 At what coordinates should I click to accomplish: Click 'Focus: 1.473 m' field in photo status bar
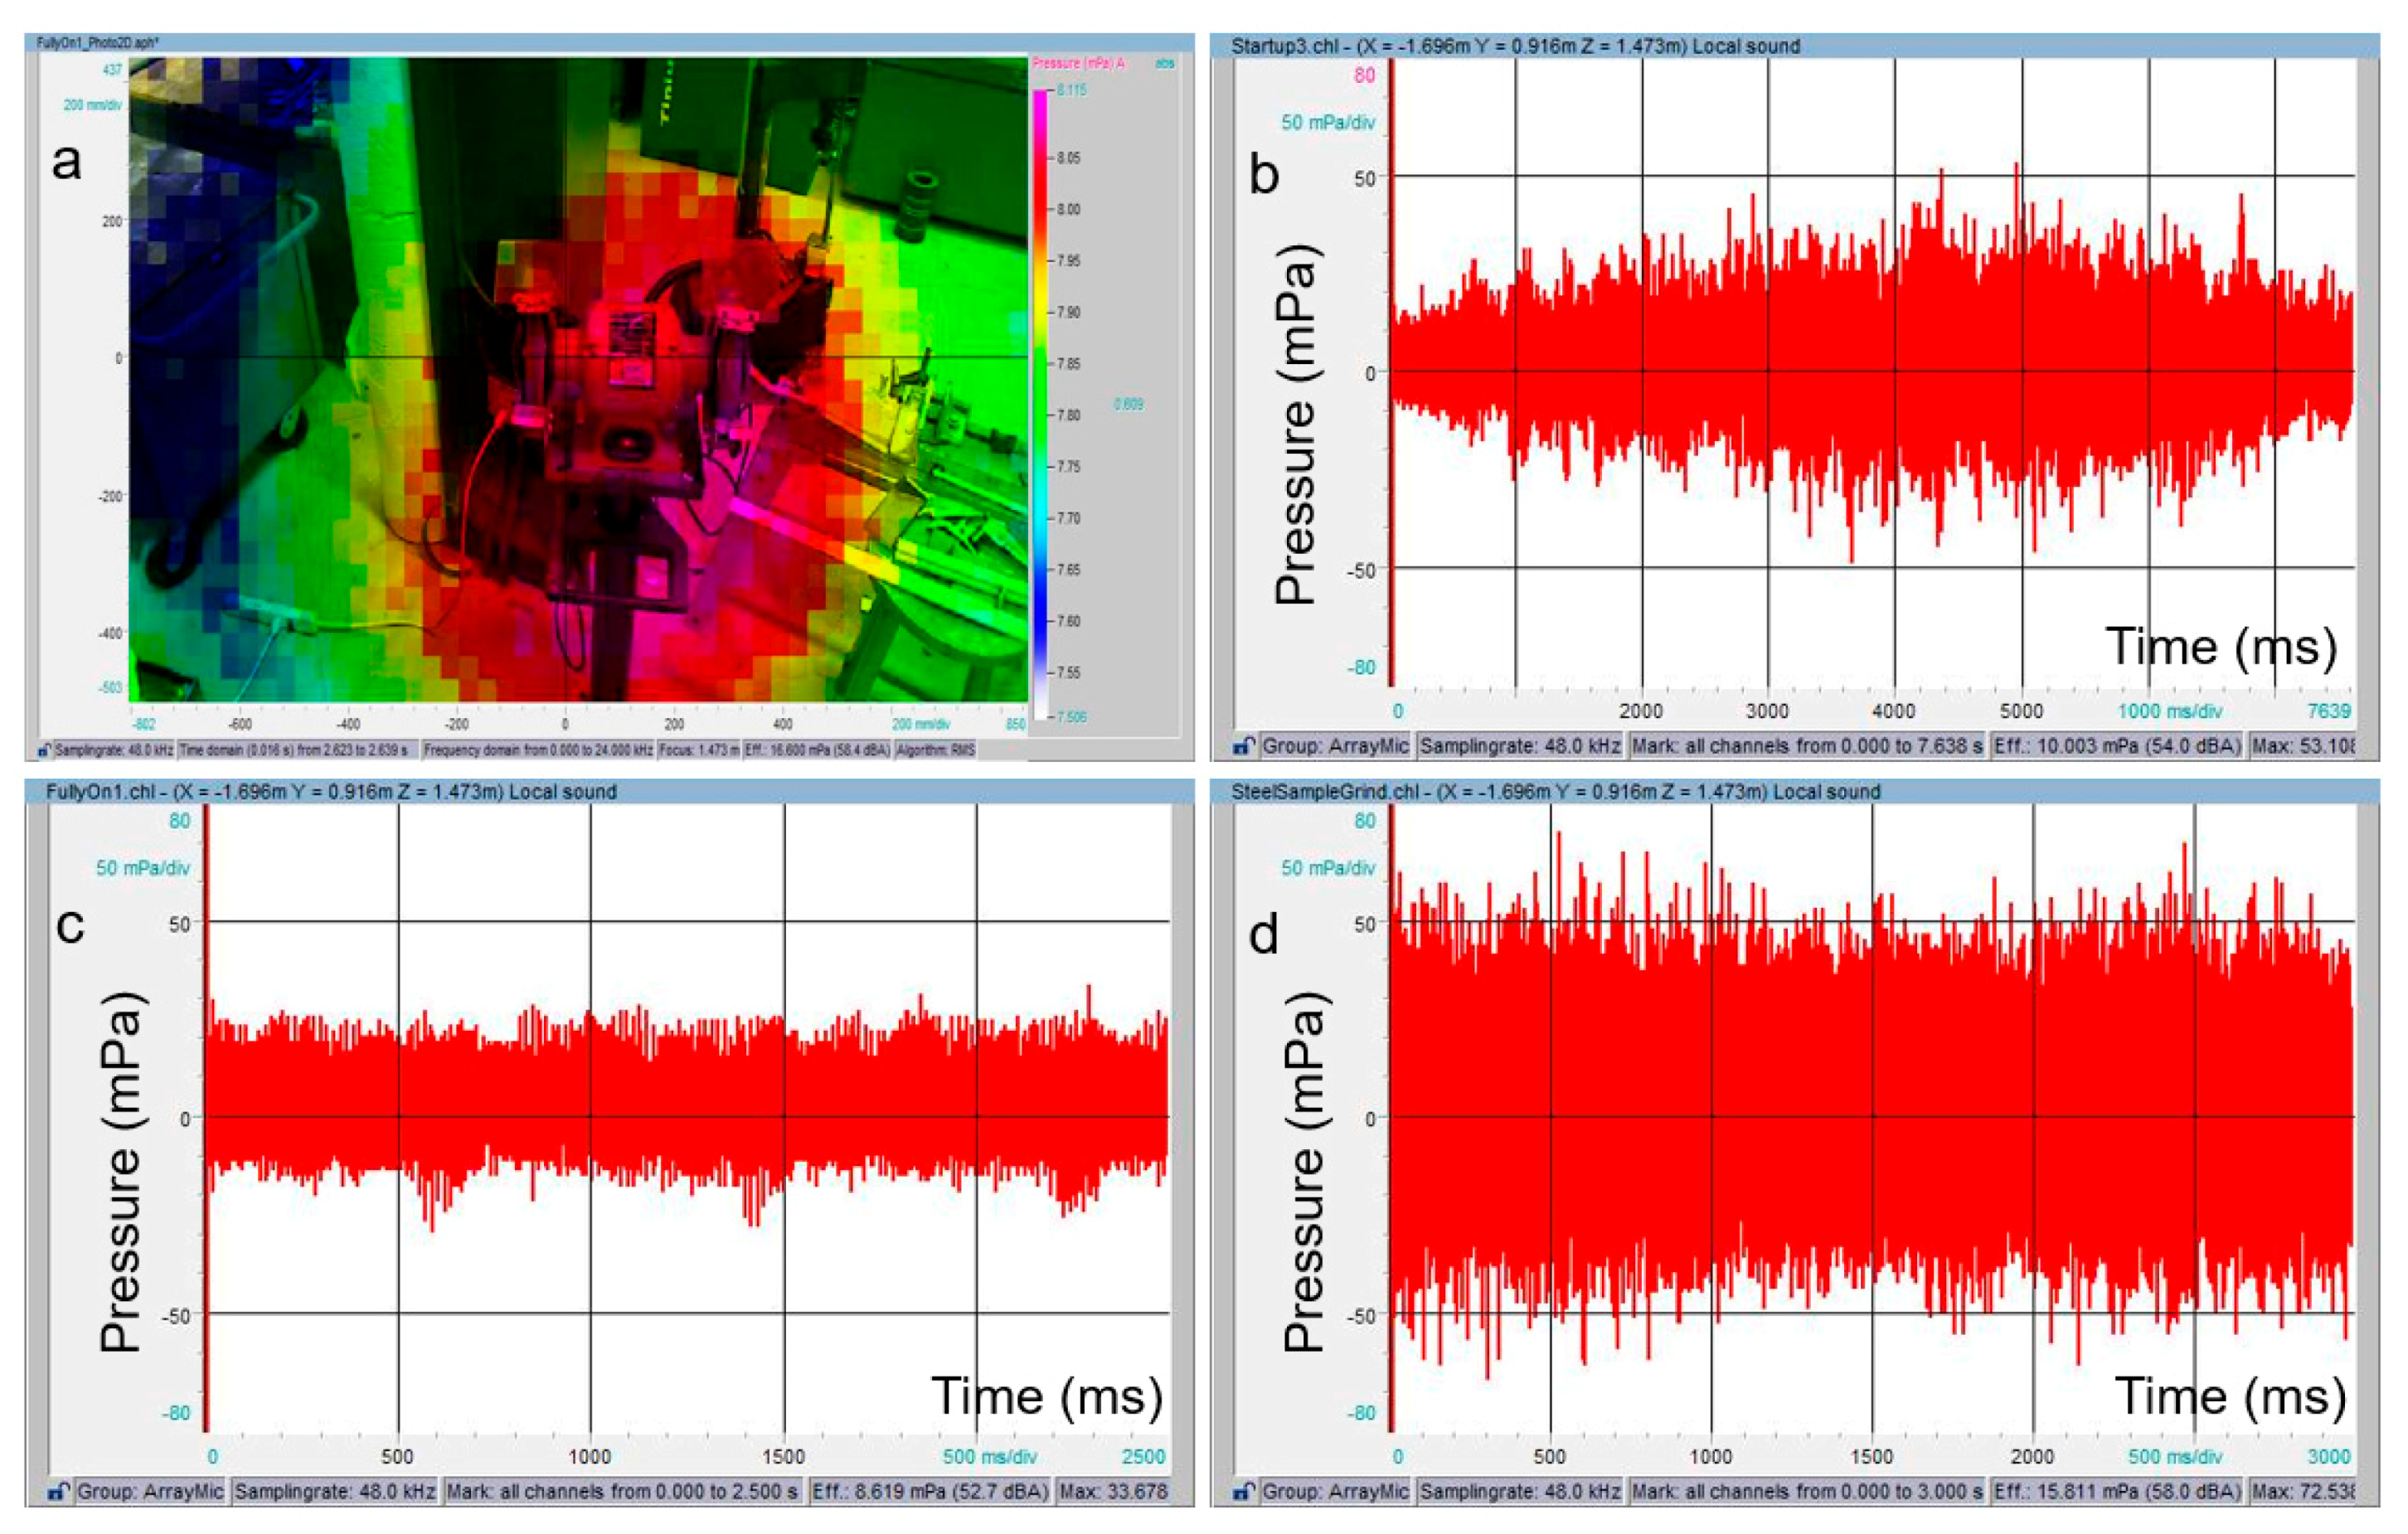tap(698, 749)
